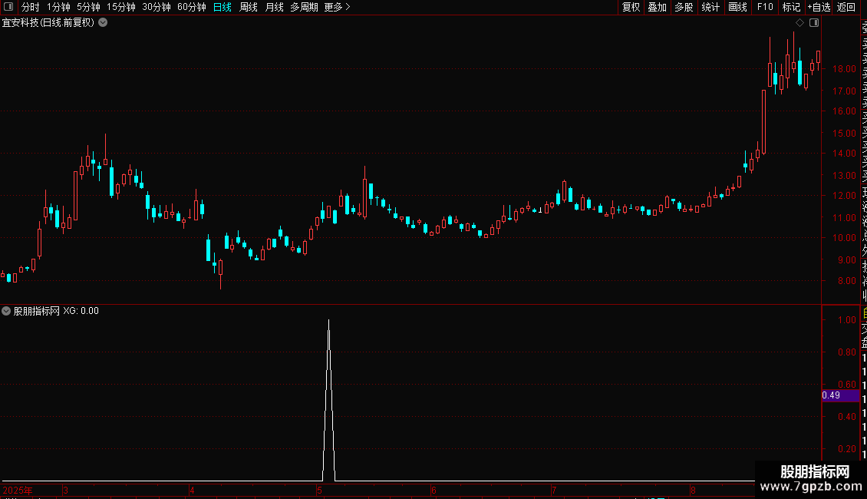Click the 叠加 overlay button
Viewport: 867px width, 499px height.
658,7
